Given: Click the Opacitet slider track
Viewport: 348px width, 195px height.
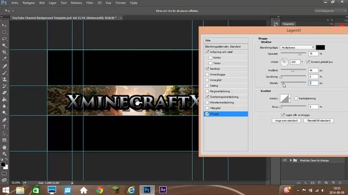Looking at the screenshot, I should coord(293,53).
